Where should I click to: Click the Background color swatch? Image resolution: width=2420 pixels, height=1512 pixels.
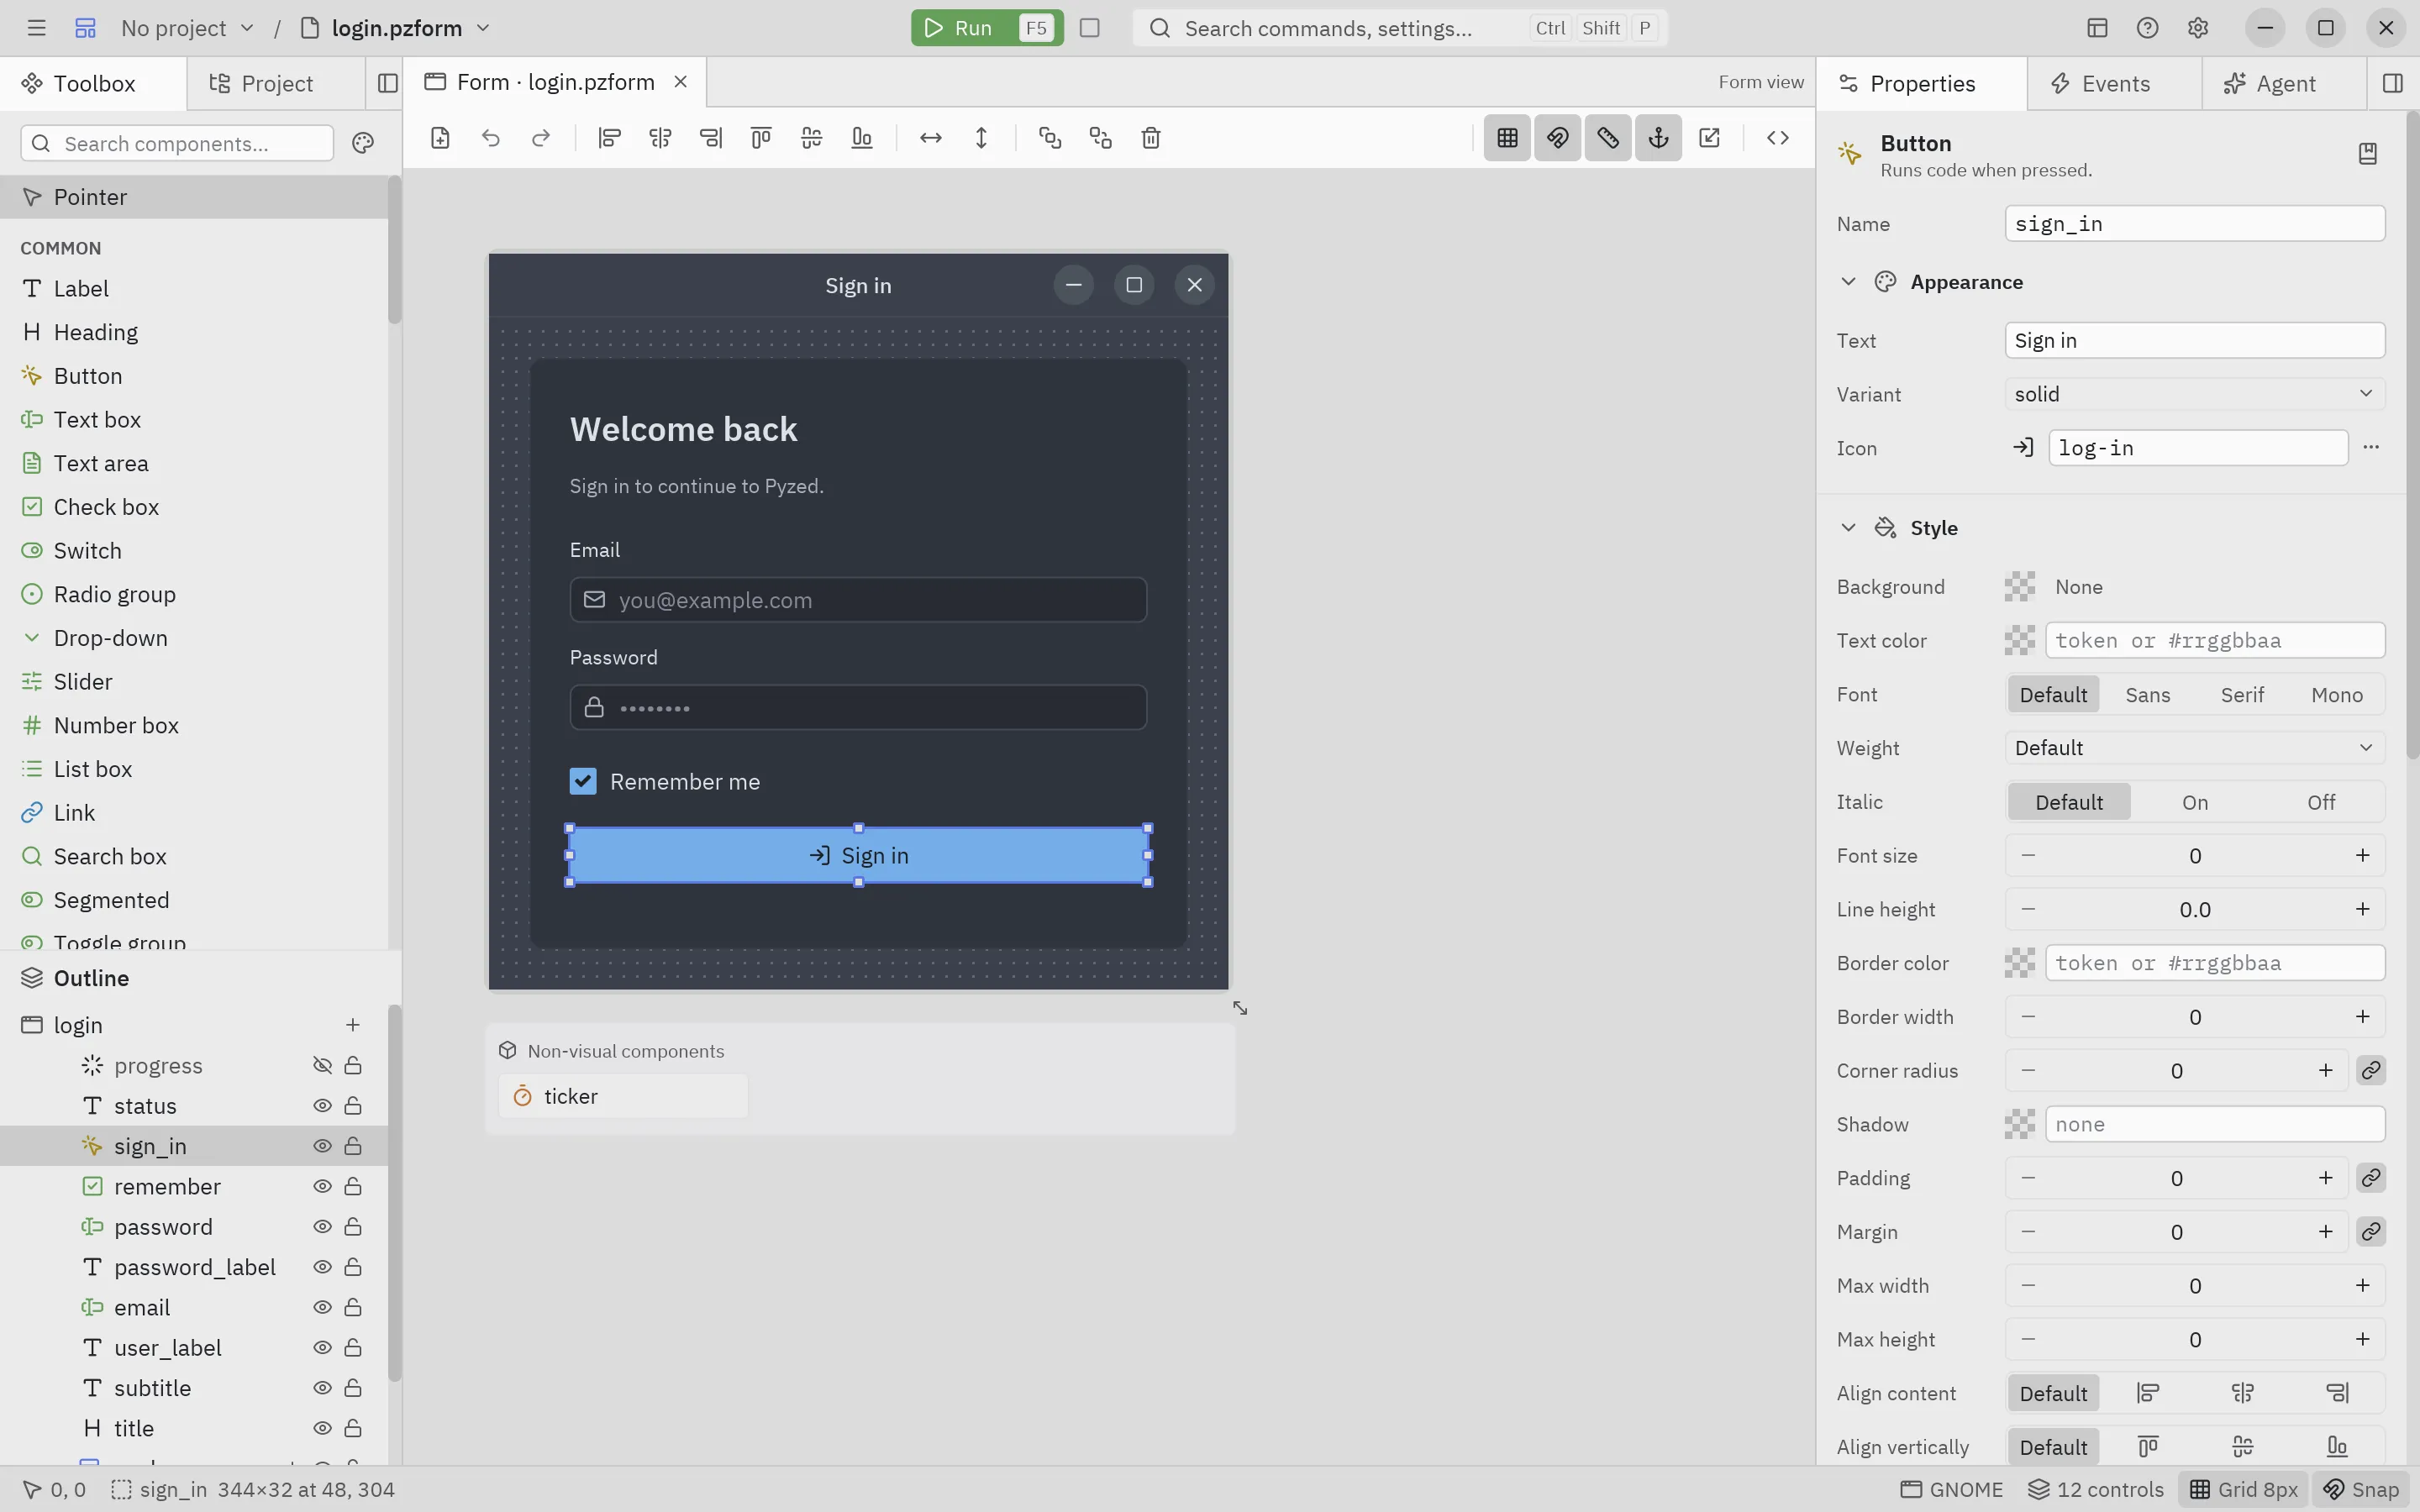point(2020,587)
